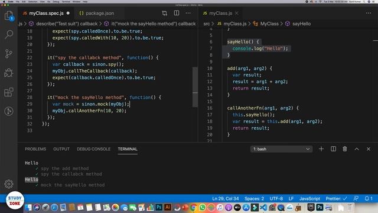This screenshot has width=378, height=213.
Task: Open the App Store from the dock
Action: click(246, 208)
